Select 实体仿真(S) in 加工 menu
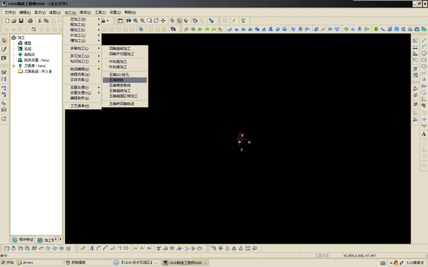Image resolution: width=428 pixels, height=267 pixels. point(82,80)
